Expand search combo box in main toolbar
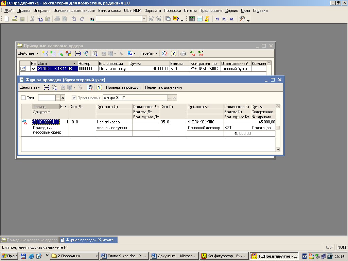Screen dimensions: 348x261 pyautogui.click(x=144, y=19)
